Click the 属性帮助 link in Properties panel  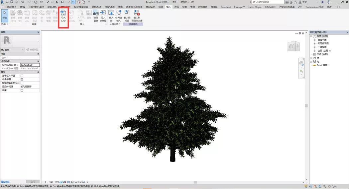(5, 182)
